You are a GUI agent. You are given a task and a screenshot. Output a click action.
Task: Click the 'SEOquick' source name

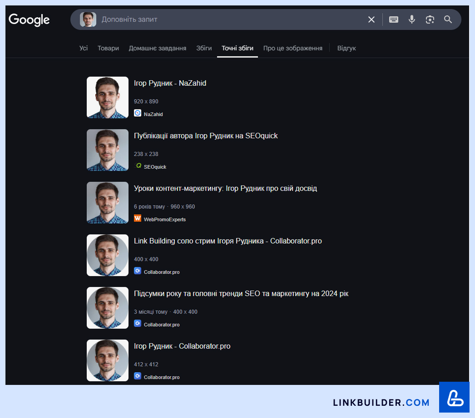[155, 167]
